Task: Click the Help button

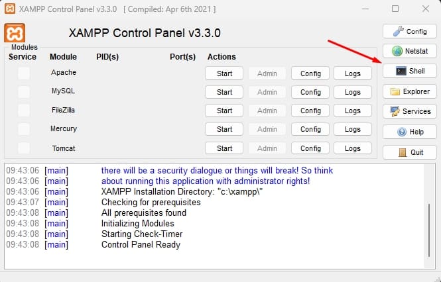Action: pos(409,132)
